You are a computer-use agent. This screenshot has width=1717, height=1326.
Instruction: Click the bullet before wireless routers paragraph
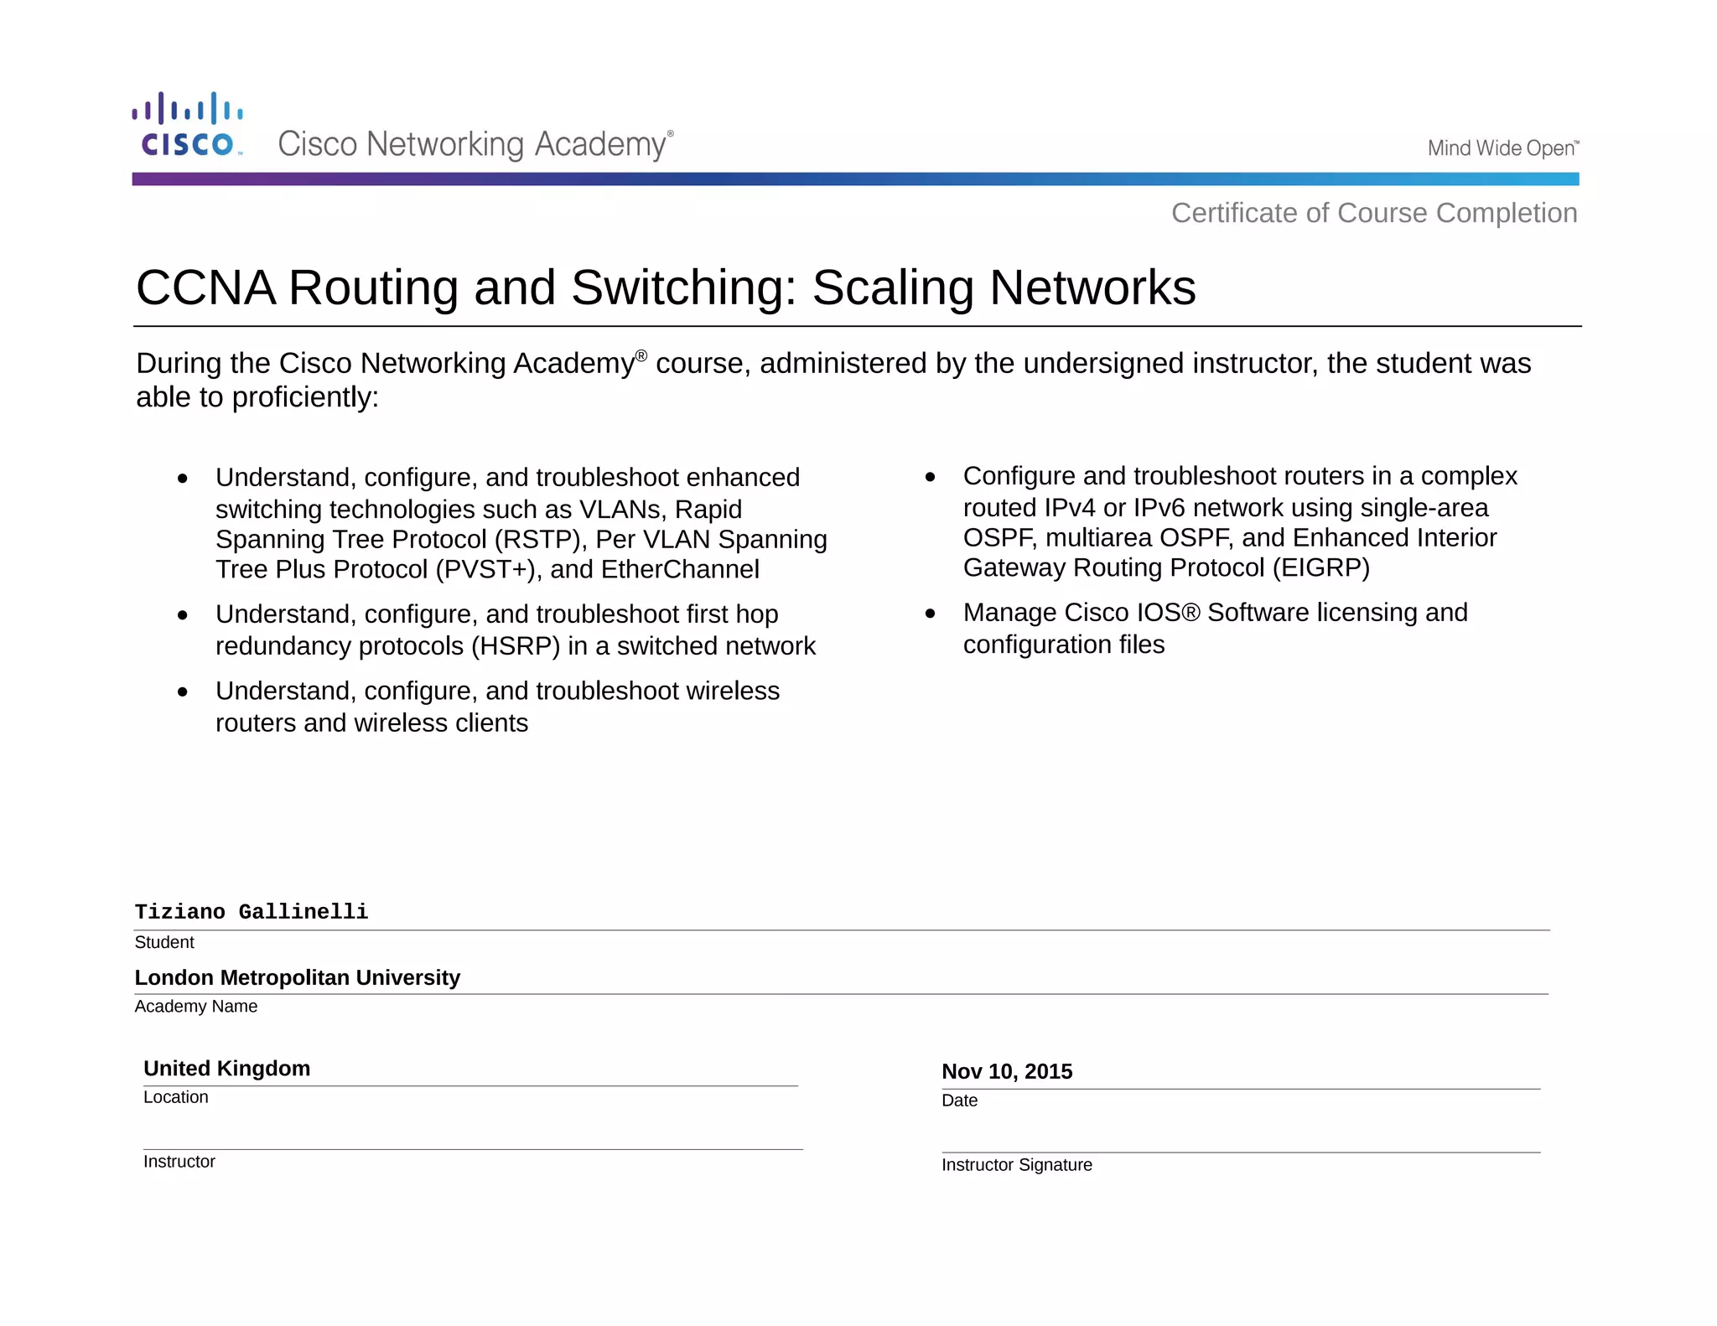tap(183, 692)
